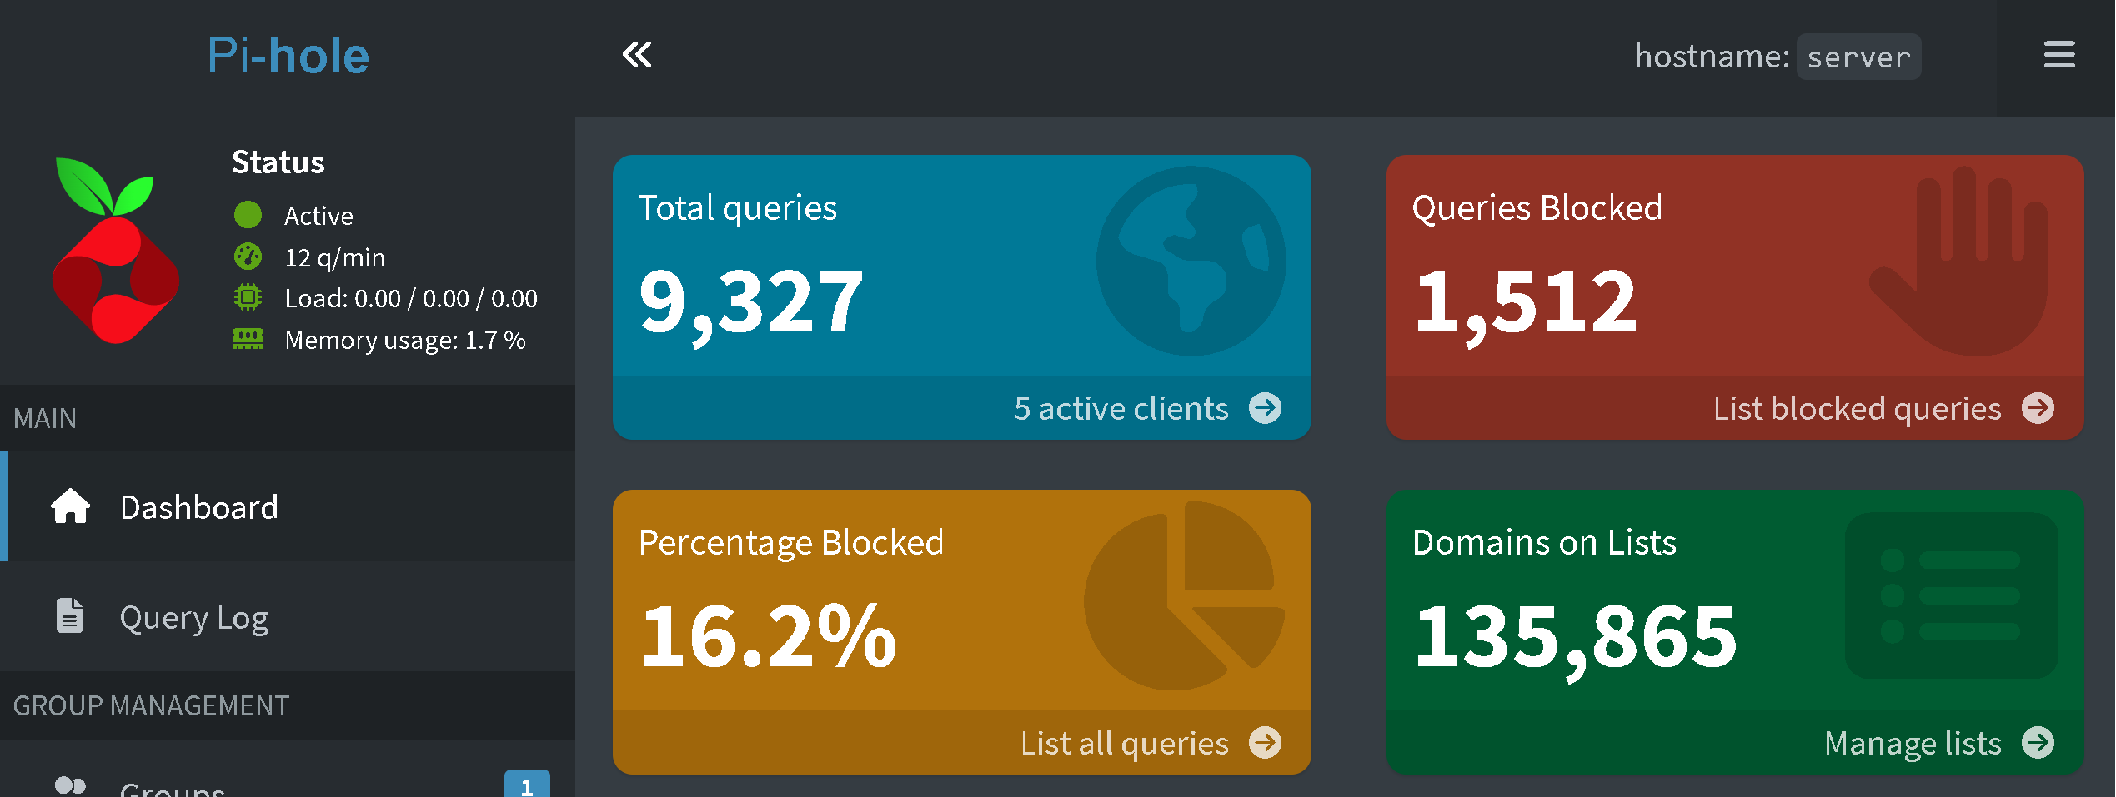Click the Pi-hole raspberry logo image
2116x797 pixels.
[x=115, y=250]
